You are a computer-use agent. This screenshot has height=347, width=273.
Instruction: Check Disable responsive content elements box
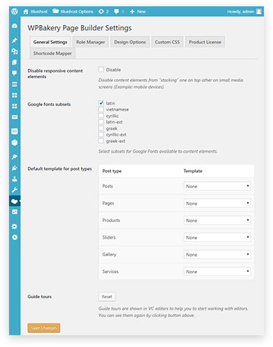pos(101,69)
